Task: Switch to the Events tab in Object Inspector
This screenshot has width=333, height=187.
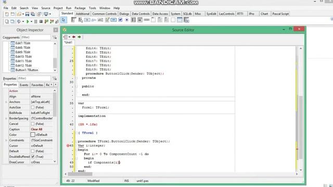Action: tap(24, 85)
